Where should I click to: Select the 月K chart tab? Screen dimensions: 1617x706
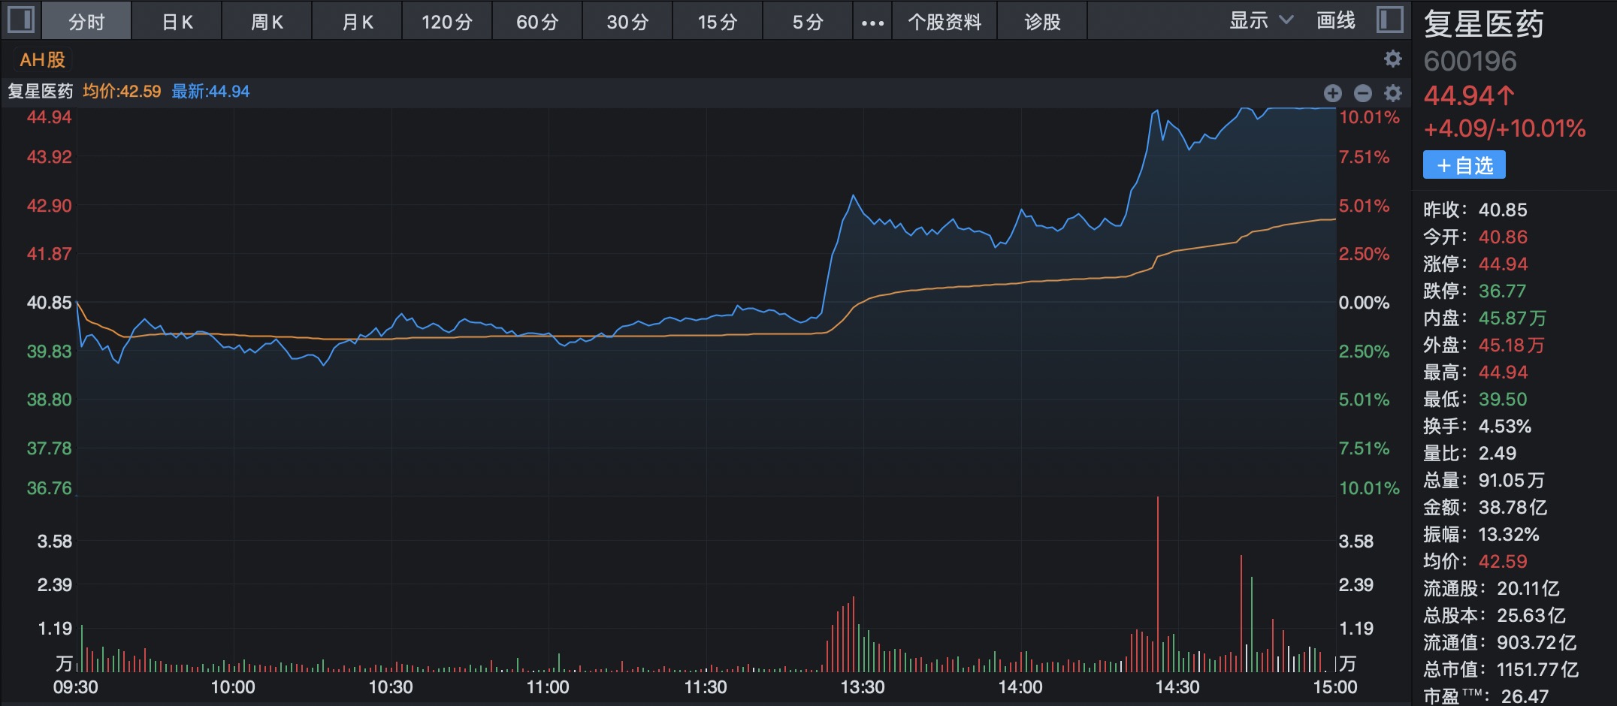pyautogui.click(x=358, y=21)
